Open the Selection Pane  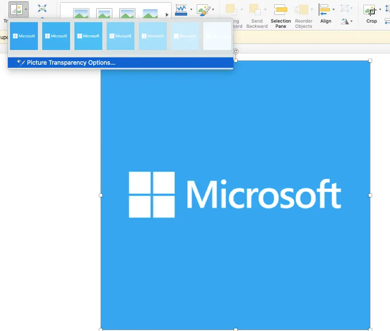click(281, 16)
